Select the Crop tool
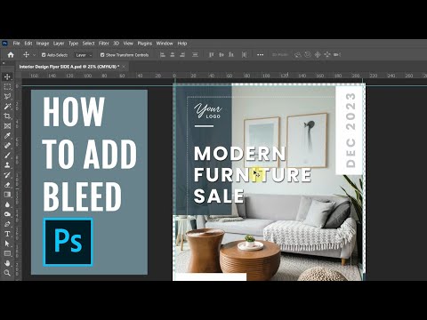427x320 pixels. point(7,116)
